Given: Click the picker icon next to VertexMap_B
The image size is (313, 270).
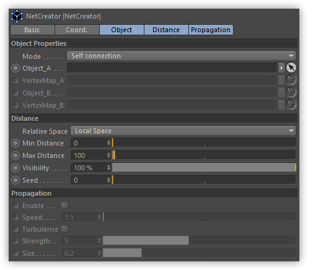Looking at the screenshot, I should click(x=291, y=105).
